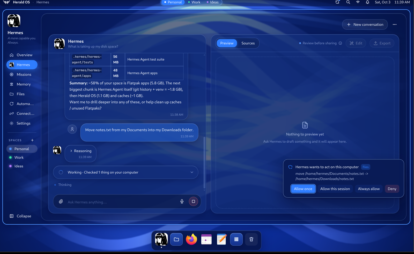Viewport: 414px width, 254px height.
Task: Choose Allow this session
Action: [x=335, y=189]
